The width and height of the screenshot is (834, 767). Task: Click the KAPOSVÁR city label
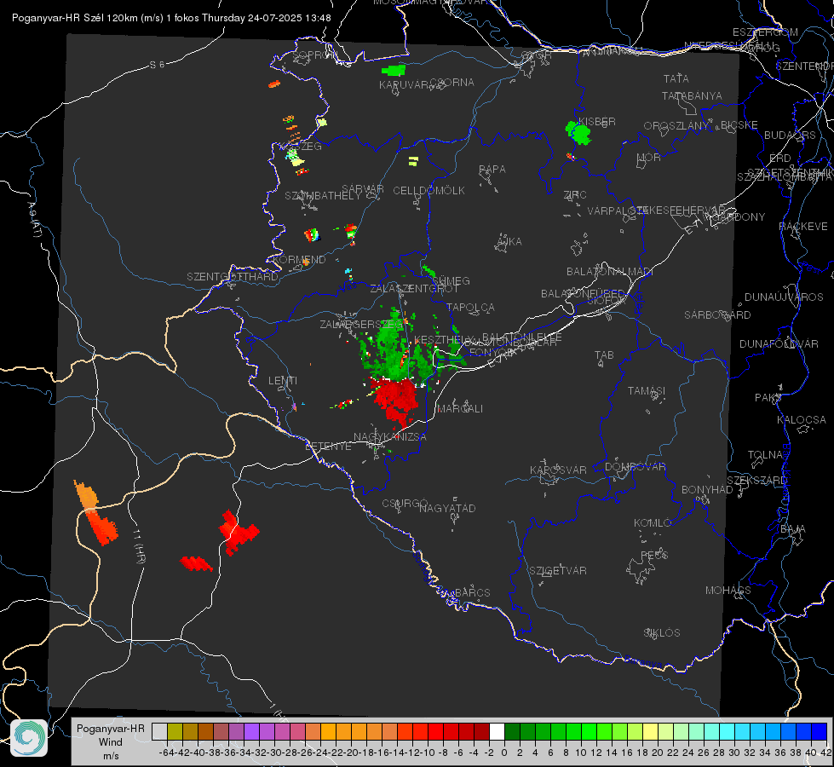[x=558, y=470]
